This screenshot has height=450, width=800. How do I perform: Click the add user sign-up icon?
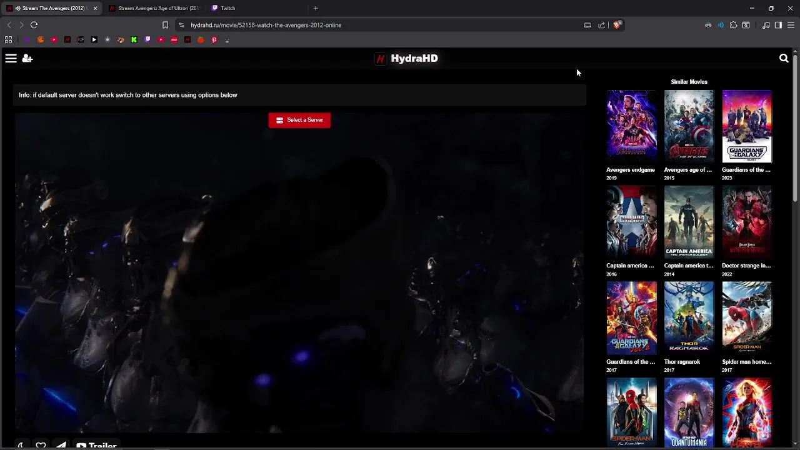[27, 58]
